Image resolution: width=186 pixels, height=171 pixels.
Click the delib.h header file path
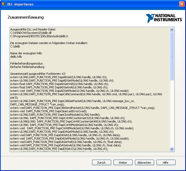point(39,36)
